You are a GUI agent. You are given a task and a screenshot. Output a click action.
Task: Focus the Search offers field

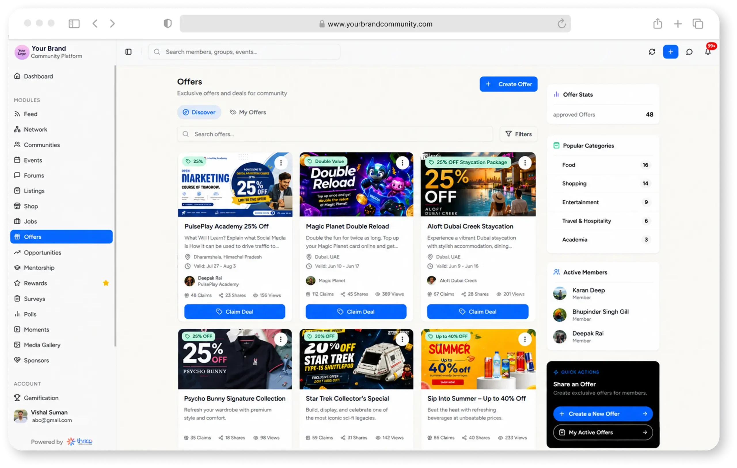[x=335, y=134]
